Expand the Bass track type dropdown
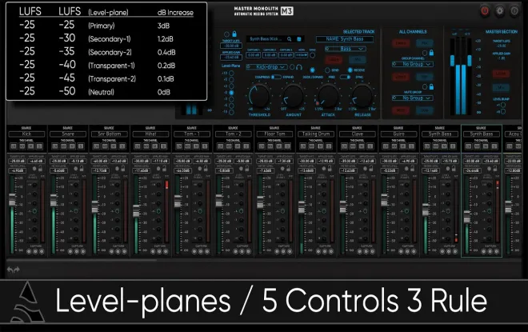Image resolution: width=528 pixels, height=332 pixels. (346, 49)
